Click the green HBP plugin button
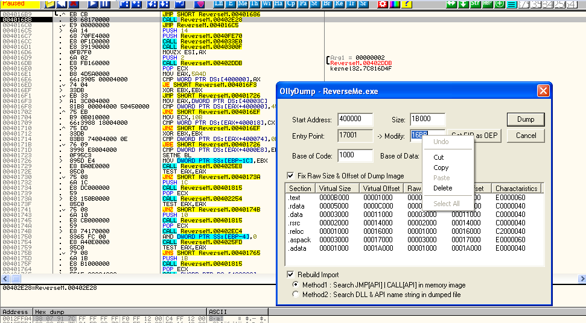The image size is (586, 323). tap(488, 4)
